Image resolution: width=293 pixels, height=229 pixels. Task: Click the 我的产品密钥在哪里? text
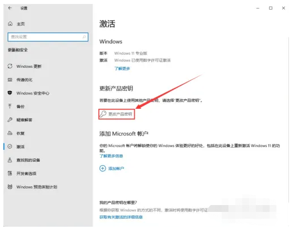click(x=118, y=203)
